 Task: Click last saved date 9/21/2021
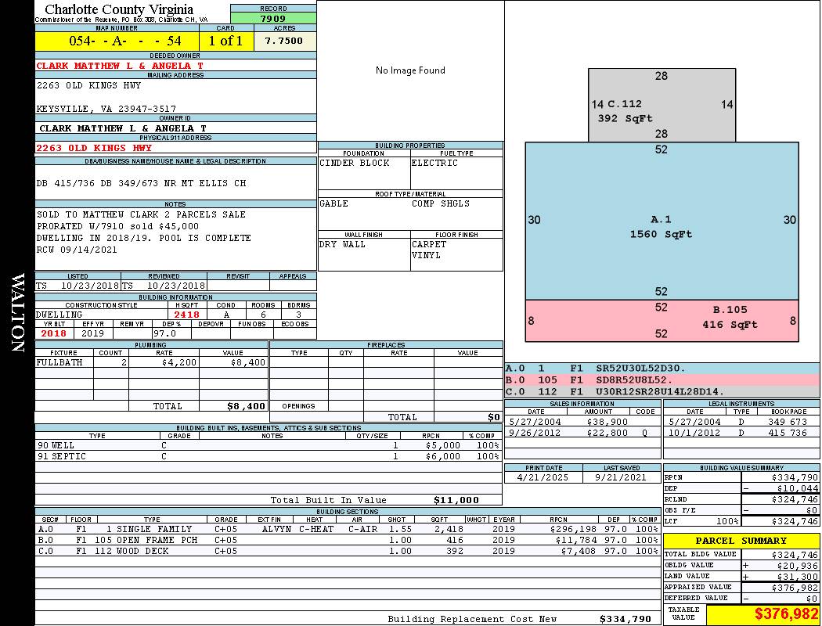[x=621, y=477]
